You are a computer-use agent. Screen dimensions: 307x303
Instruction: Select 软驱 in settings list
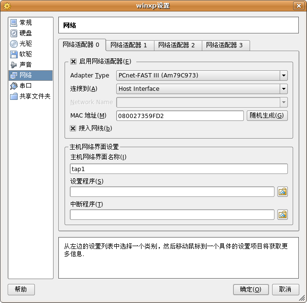click(x=31, y=54)
